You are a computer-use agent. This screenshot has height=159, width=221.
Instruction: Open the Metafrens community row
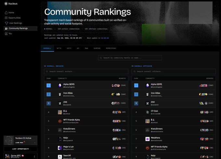tap(174, 139)
